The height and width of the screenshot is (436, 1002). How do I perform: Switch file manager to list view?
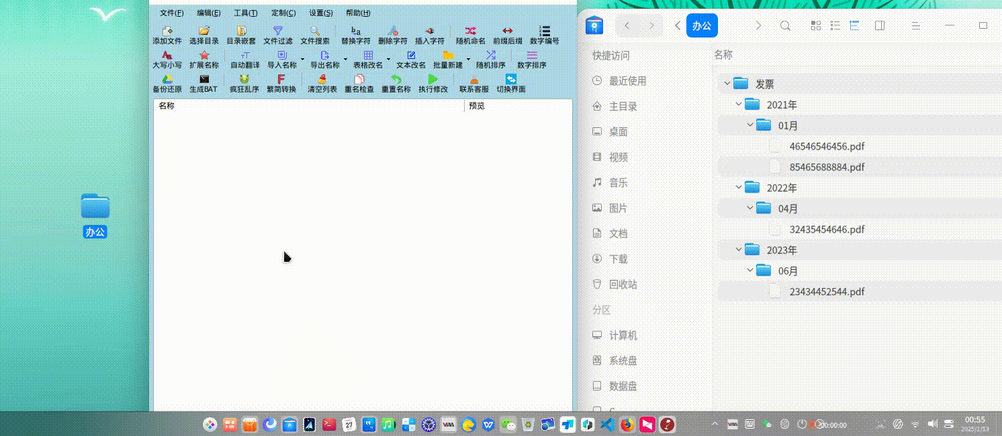tap(835, 25)
